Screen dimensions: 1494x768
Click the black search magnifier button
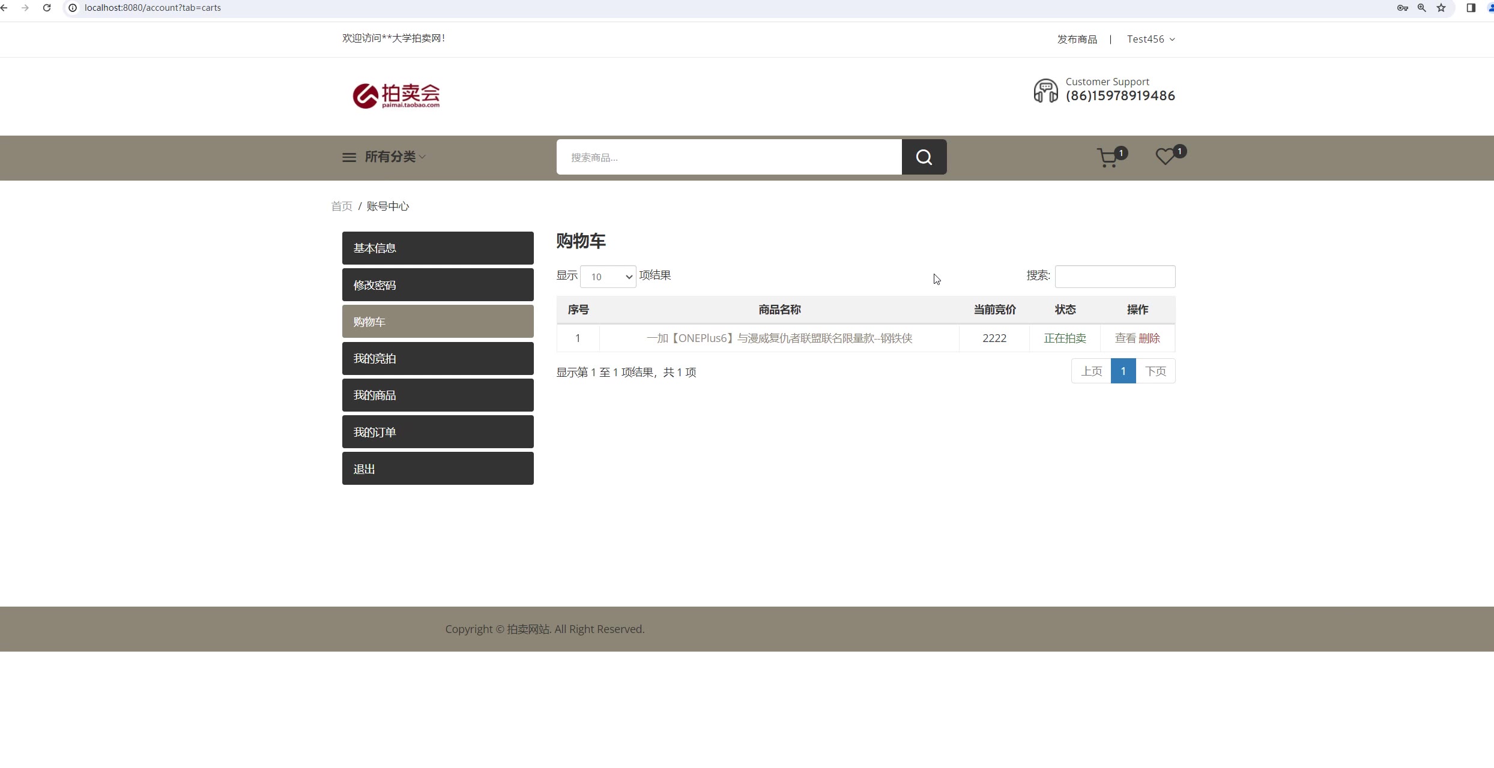(924, 157)
